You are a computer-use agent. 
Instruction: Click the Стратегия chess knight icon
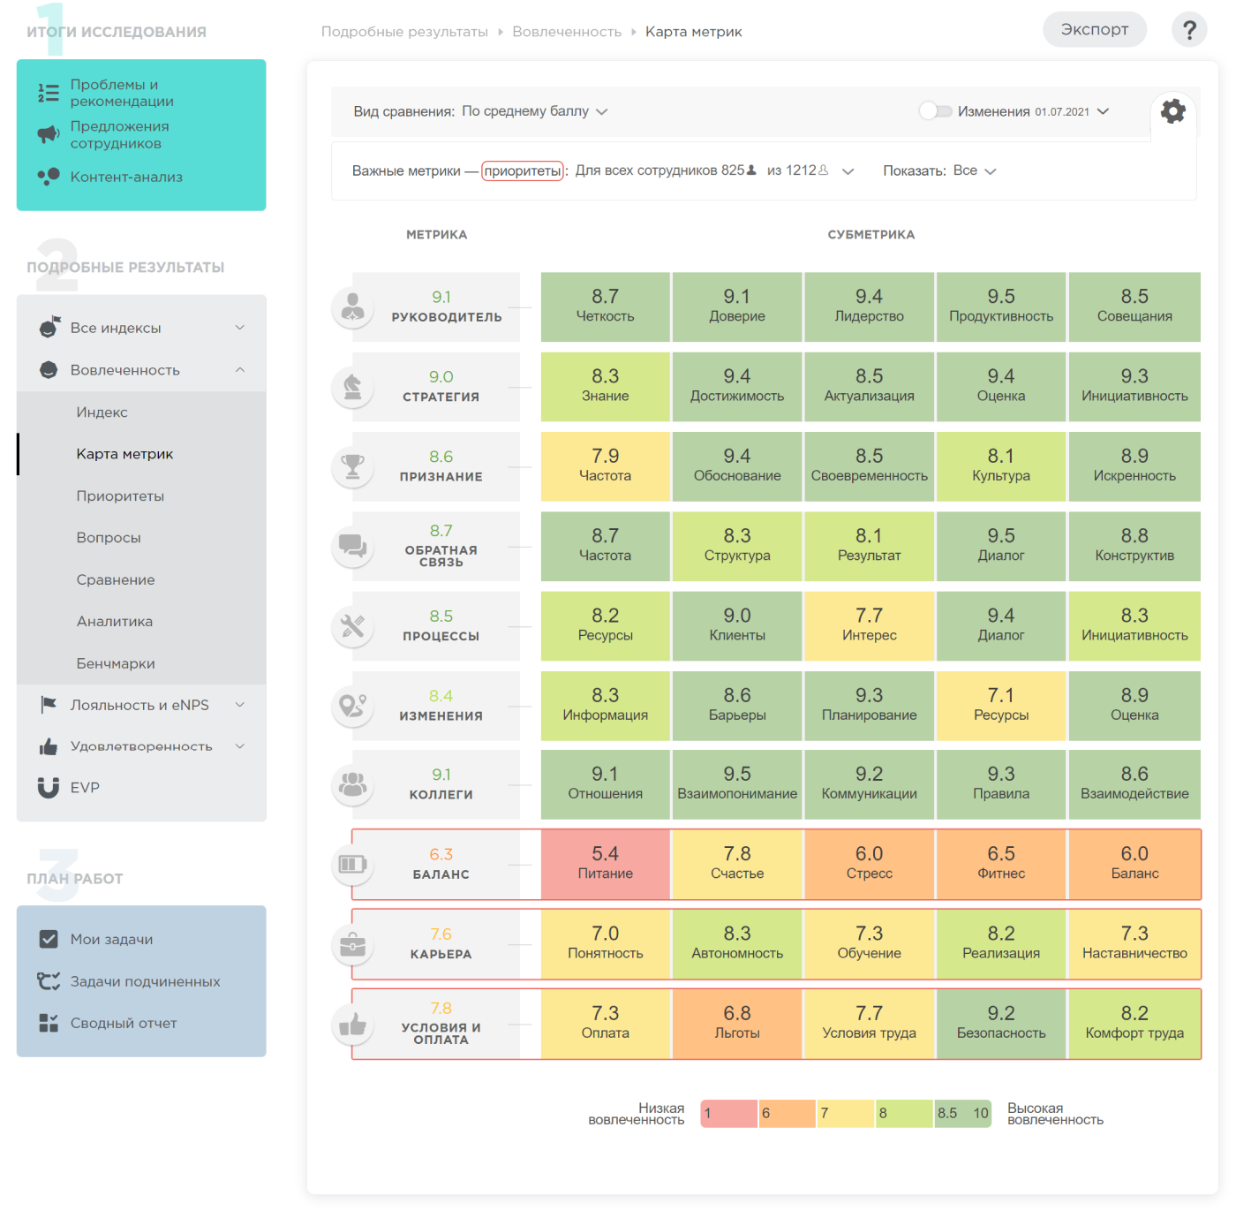(x=353, y=387)
